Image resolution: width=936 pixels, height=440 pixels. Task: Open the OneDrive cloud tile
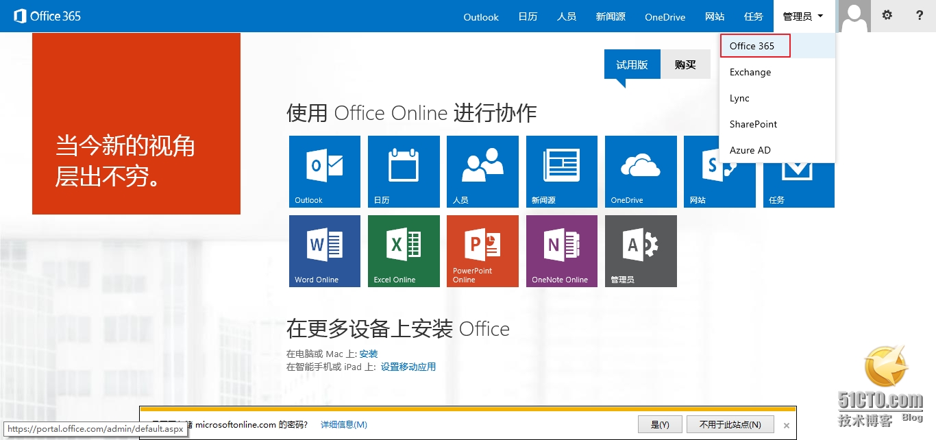point(641,171)
